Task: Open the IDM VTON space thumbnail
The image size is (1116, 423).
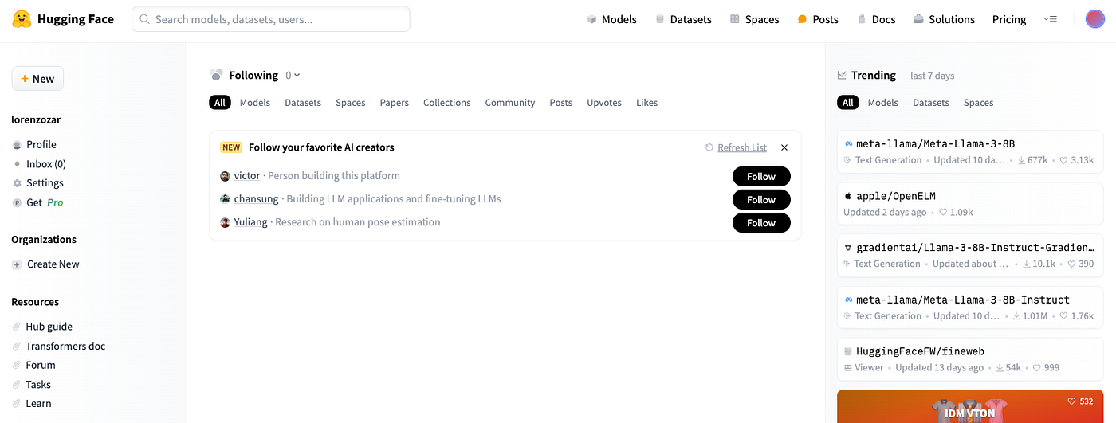Action: click(970, 406)
